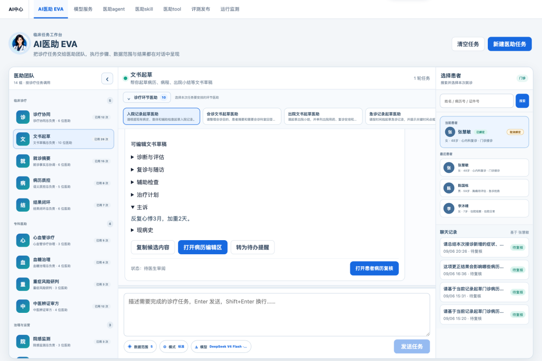This screenshot has width=542, height=361.
Task: Click the 血 icon of 血糖治理
Action: pyautogui.click(x=23, y=263)
